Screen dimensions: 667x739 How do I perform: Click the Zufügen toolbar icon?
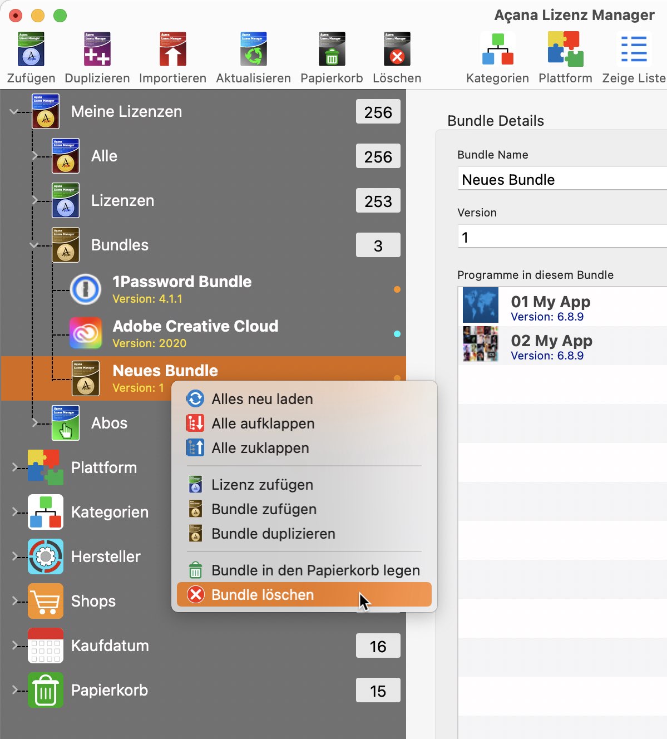coord(31,49)
